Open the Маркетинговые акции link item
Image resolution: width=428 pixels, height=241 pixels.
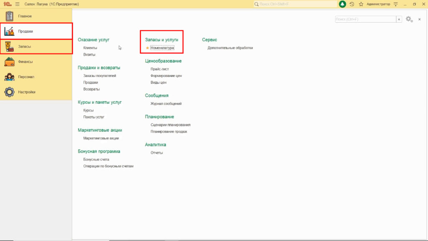tap(101, 138)
